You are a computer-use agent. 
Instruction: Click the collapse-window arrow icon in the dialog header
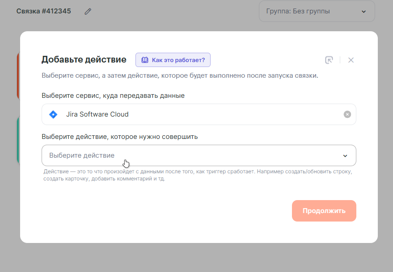(329, 60)
